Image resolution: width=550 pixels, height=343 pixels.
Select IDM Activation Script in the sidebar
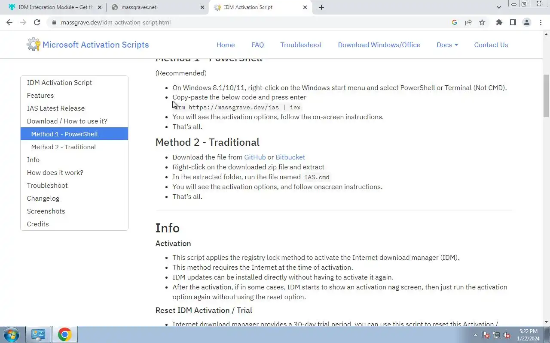(74, 82)
